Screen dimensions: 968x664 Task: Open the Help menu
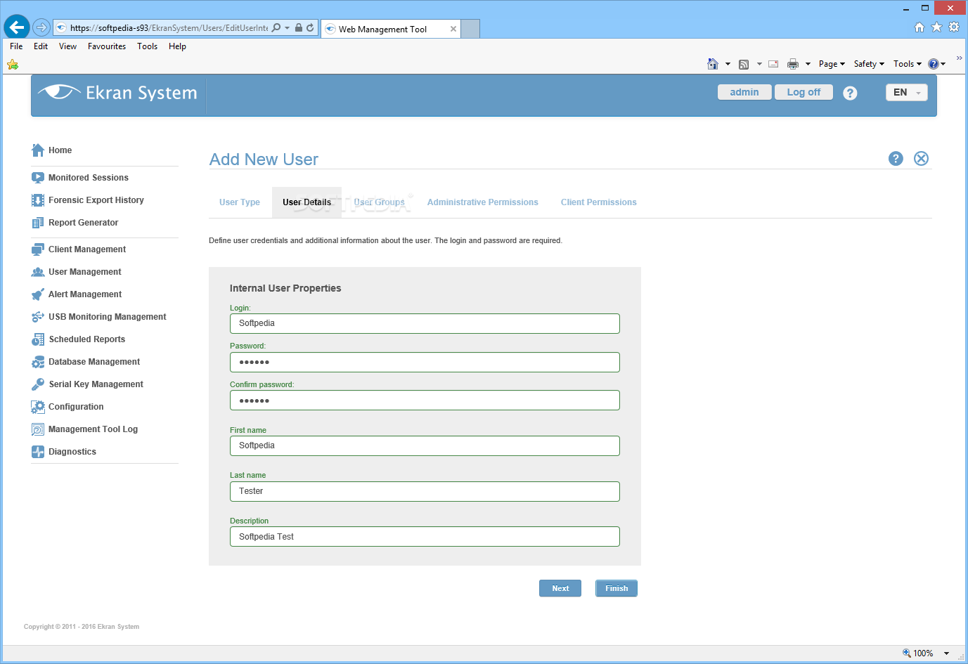click(177, 46)
